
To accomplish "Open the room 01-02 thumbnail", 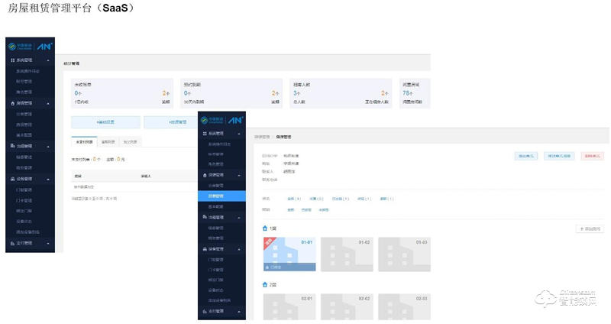I will pyautogui.click(x=346, y=254).
